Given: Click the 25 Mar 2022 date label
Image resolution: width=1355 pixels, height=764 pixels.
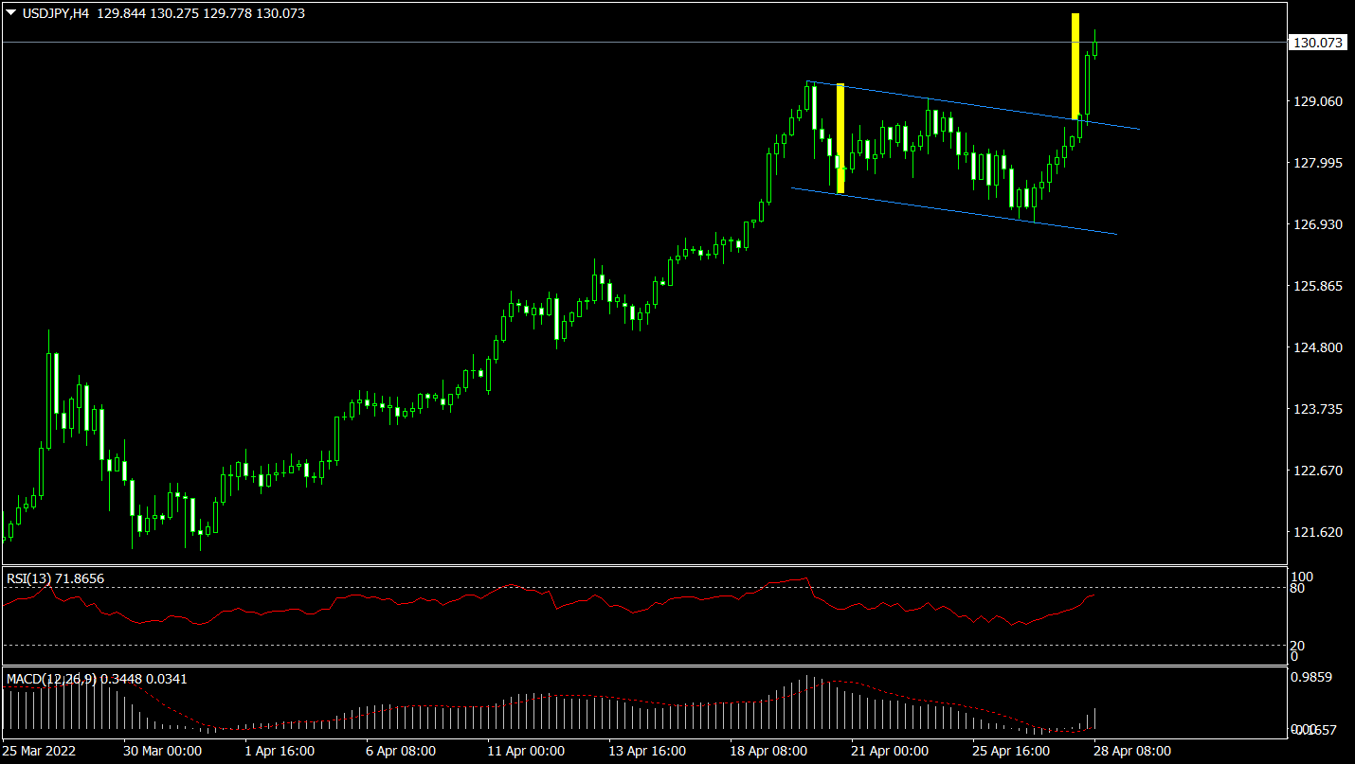Looking at the screenshot, I should [39, 751].
